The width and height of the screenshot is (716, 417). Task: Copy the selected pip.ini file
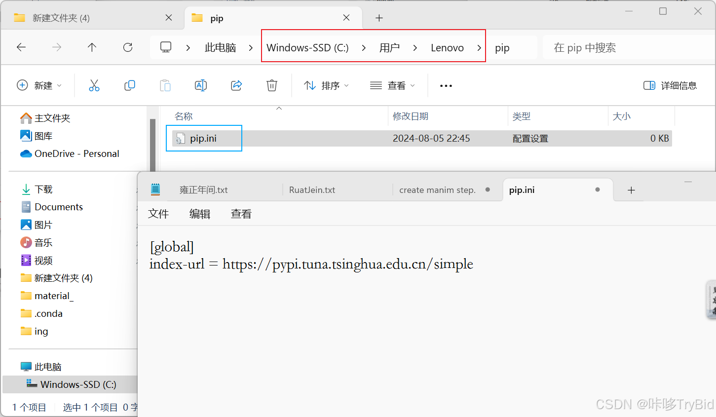tap(130, 85)
